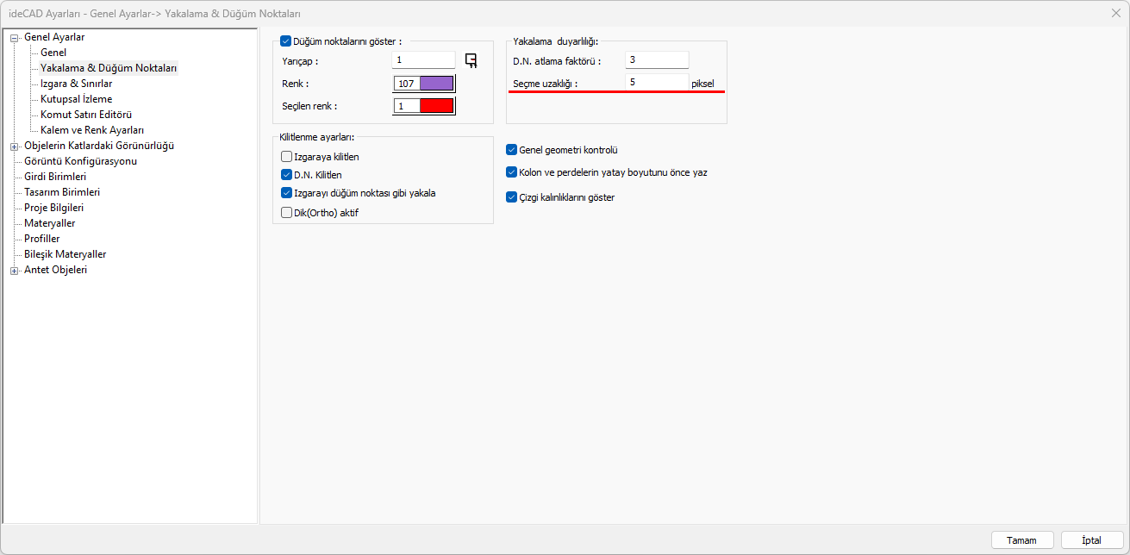Image resolution: width=1130 pixels, height=555 pixels.
Task: Expand the Antet Objeleri tree node
Action: point(14,271)
